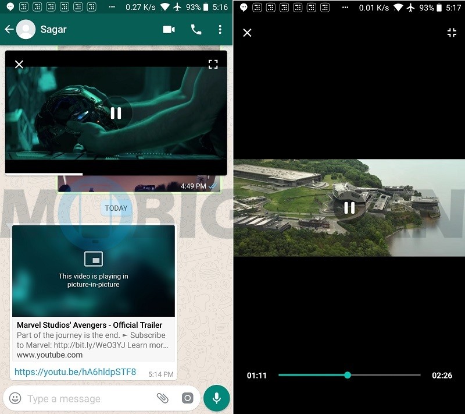This screenshot has width=465, height=414.
Task: Open the three-dot more options menu
Action: (220, 29)
